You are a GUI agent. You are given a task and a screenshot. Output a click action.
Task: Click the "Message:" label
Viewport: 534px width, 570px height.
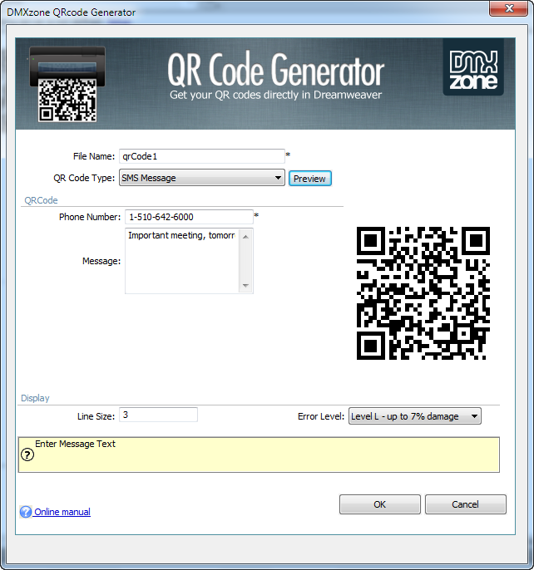(101, 261)
